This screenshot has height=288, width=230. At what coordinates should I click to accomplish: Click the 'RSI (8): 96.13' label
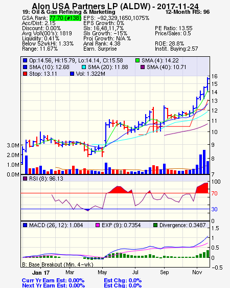[x=46, y=179]
